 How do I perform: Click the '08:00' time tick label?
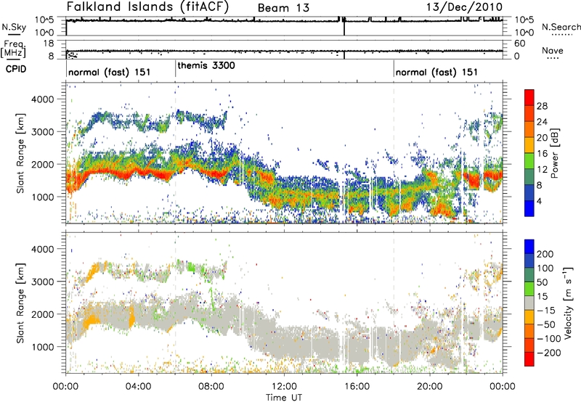(211, 387)
